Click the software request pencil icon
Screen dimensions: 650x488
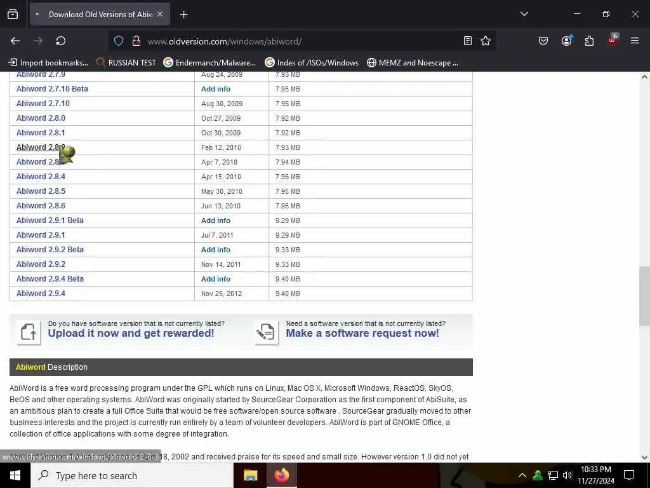tap(267, 332)
